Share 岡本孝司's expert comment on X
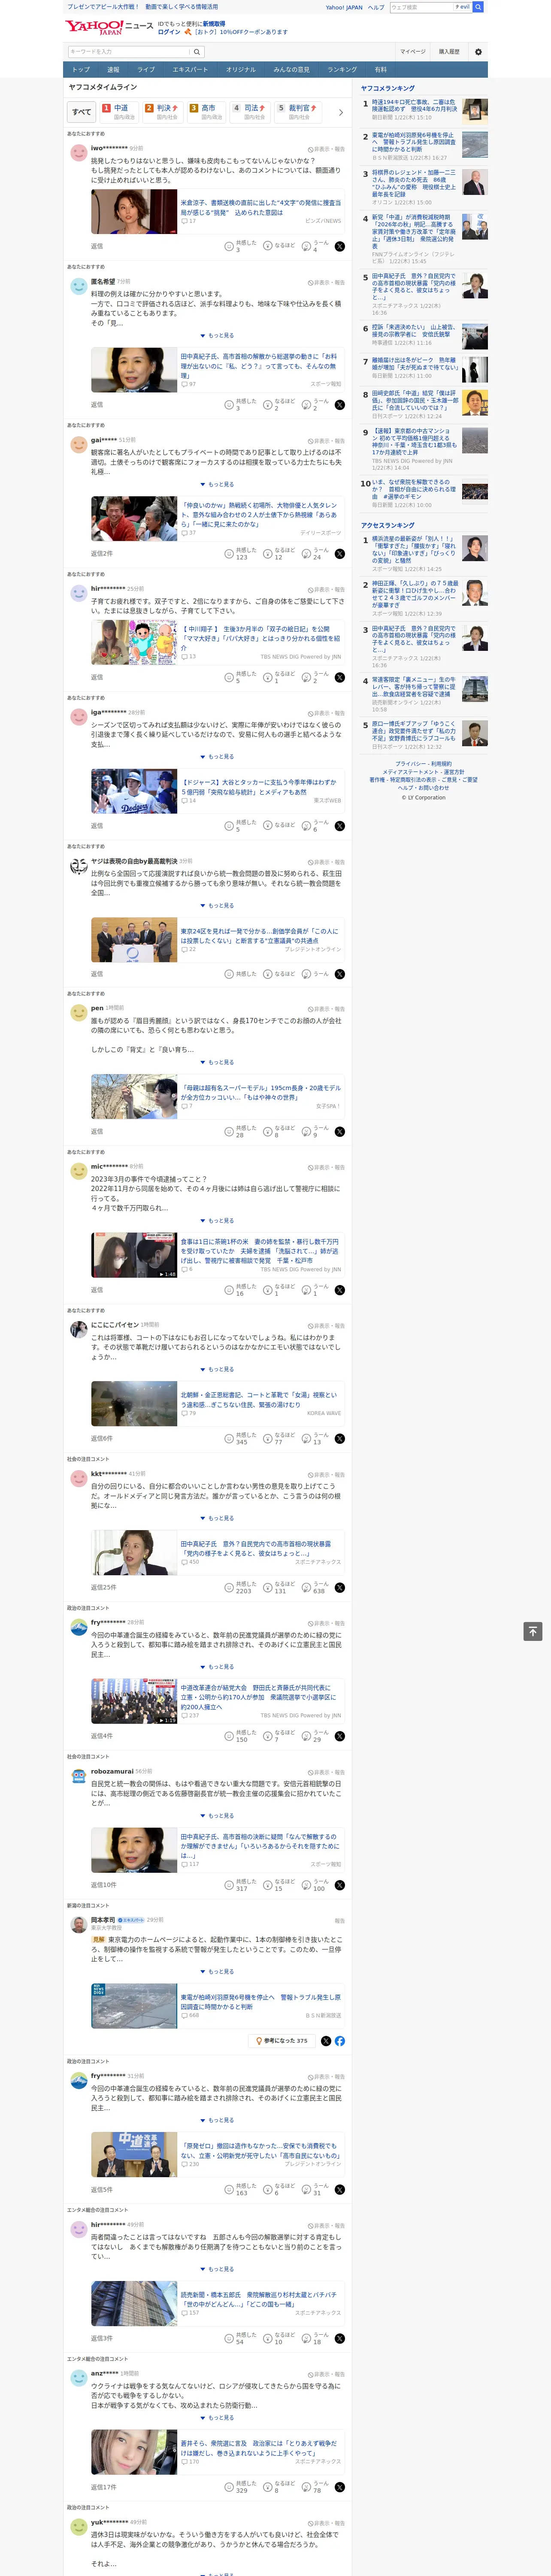The height and width of the screenshot is (2576, 551). point(326,2041)
